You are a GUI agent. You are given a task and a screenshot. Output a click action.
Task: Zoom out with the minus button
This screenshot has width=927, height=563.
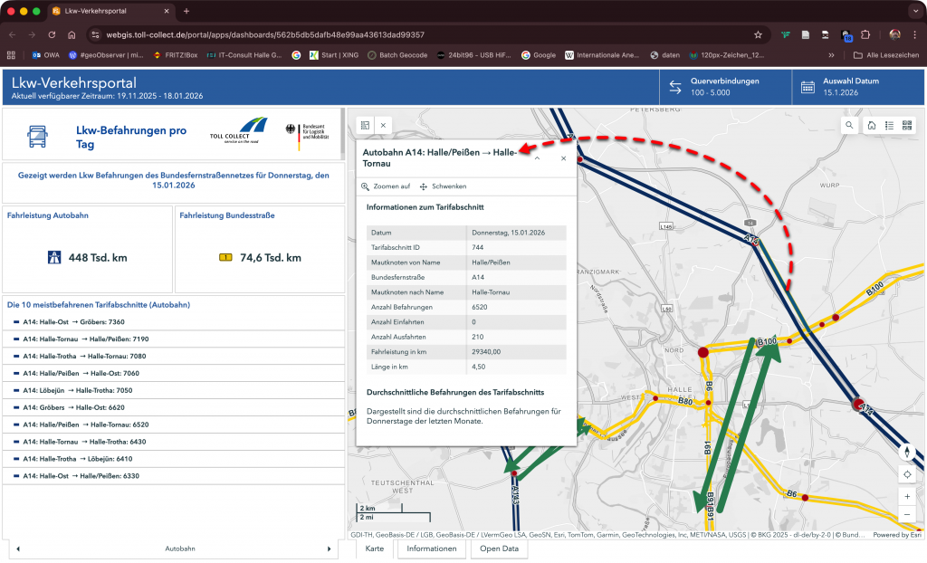pyautogui.click(x=907, y=515)
